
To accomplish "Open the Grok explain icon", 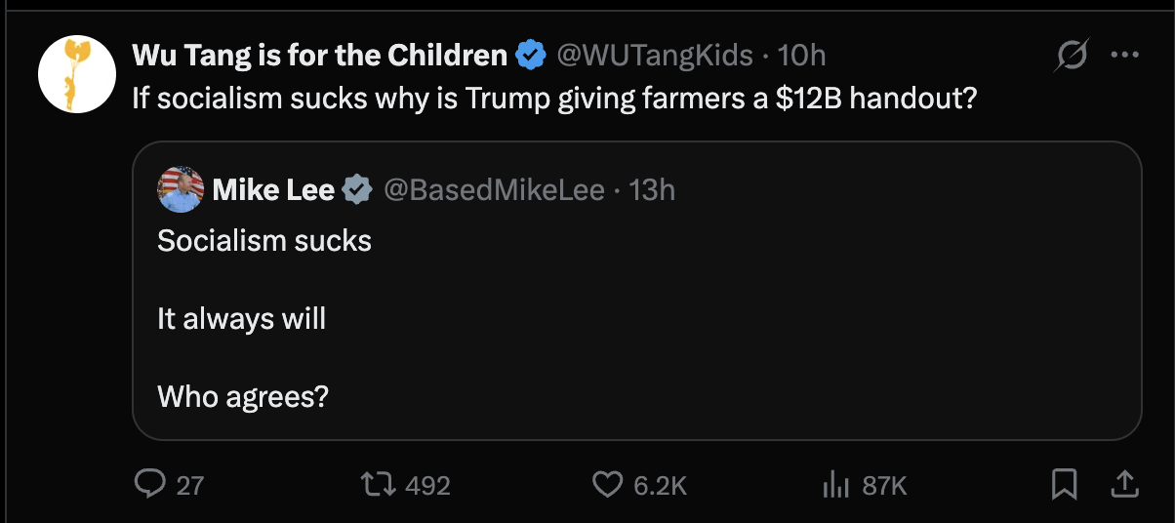I will 1071,57.
